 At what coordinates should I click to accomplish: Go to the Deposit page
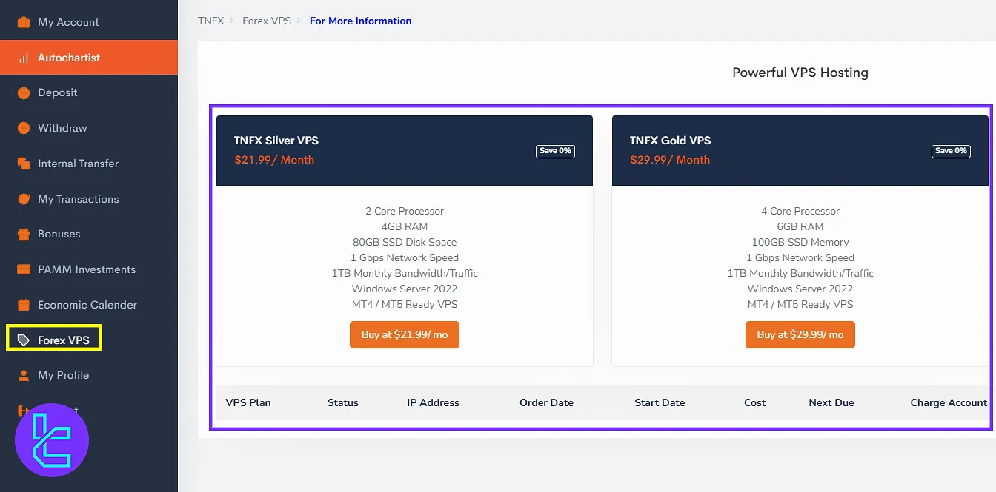pyautogui.click(x=89, y=93)
